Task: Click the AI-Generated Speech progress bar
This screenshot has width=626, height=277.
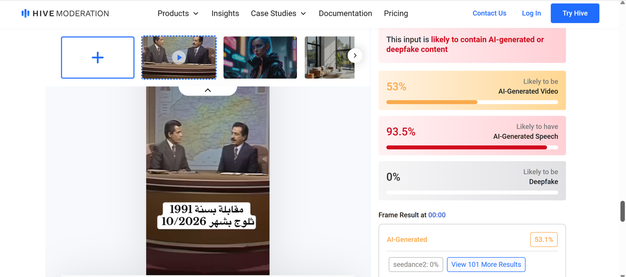Action: pos(472,147)
